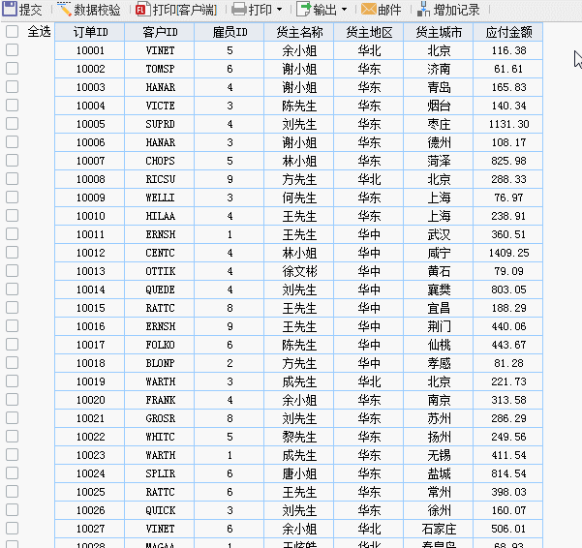Tick the 全选 select-all checkbox

pyautogui.click(x=12, y=32)
